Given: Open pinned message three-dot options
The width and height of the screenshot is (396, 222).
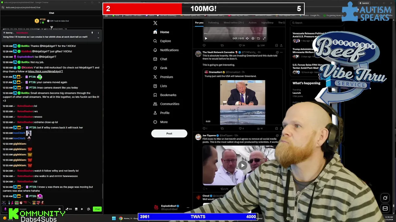Looking at the screenshot, I should pos(98,33).
